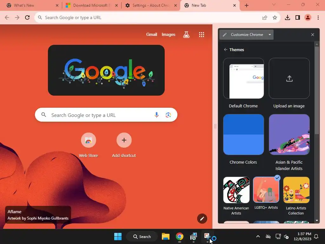Search by image with Google Lens icon

[168, 115]
